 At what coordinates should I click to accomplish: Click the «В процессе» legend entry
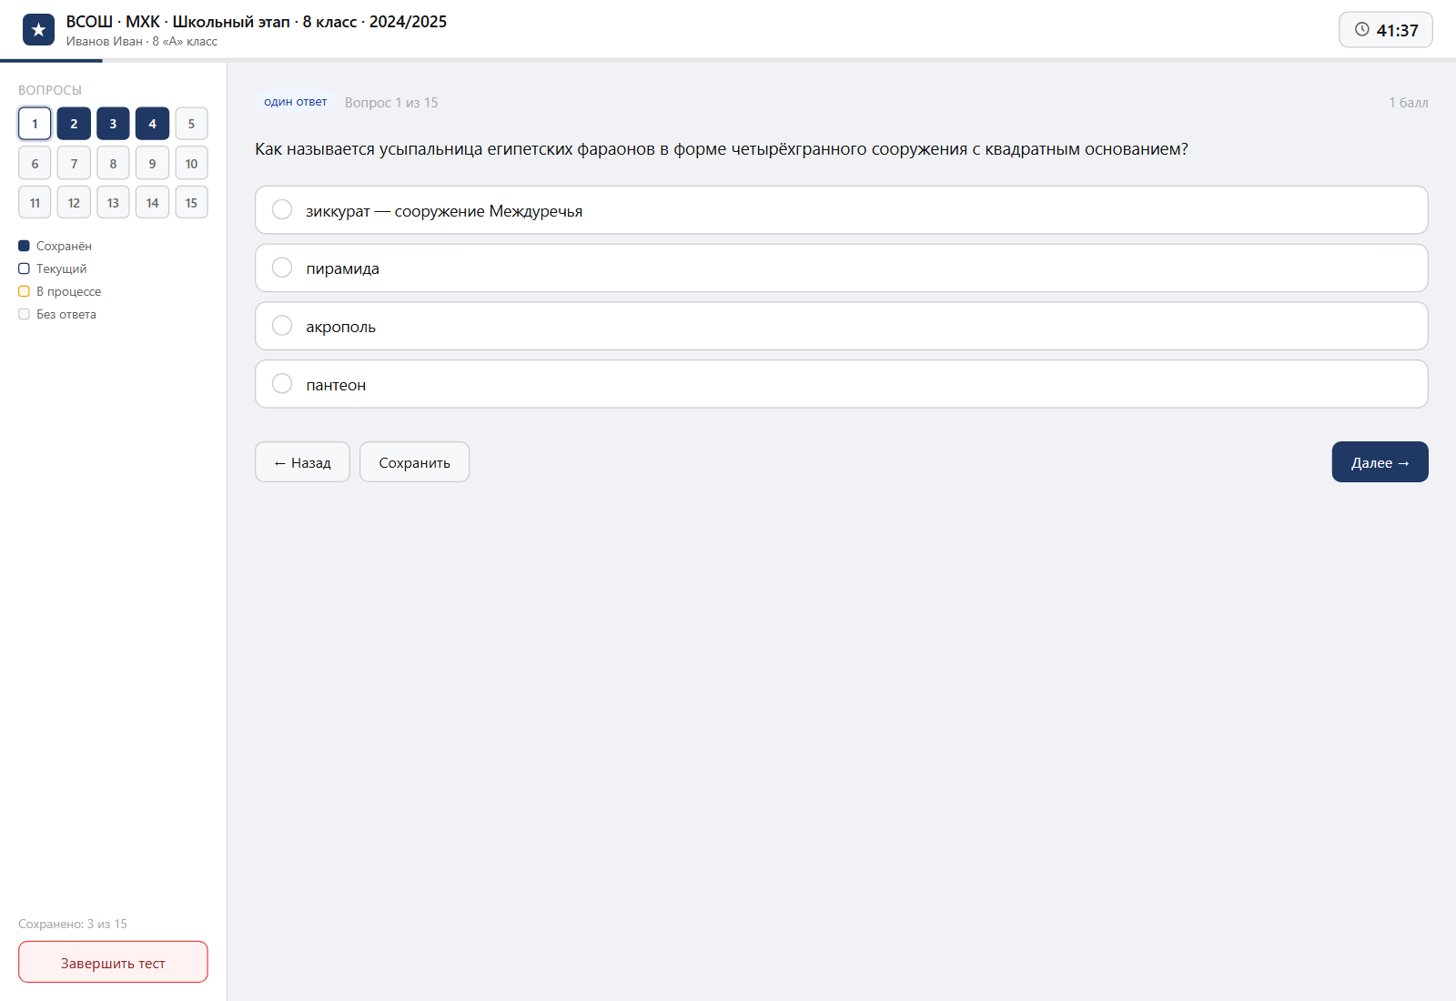coord(59,291)
